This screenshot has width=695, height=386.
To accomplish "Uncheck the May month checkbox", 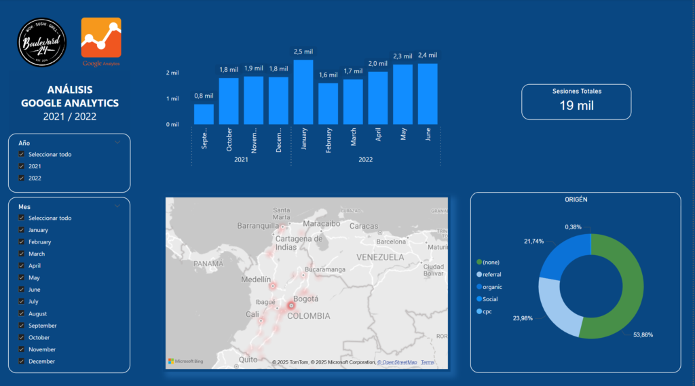I will click(x=21, y=278).
